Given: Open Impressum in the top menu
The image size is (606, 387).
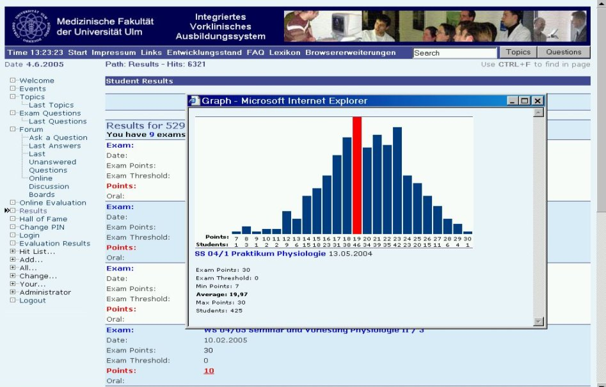Looking at the screenshot, I should tap(114, 52).
